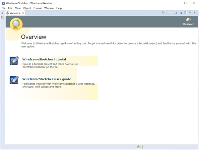The height and width of the screenshot is (150, 199).
Task: Open the Customize page icon
Action: (186, 13)
